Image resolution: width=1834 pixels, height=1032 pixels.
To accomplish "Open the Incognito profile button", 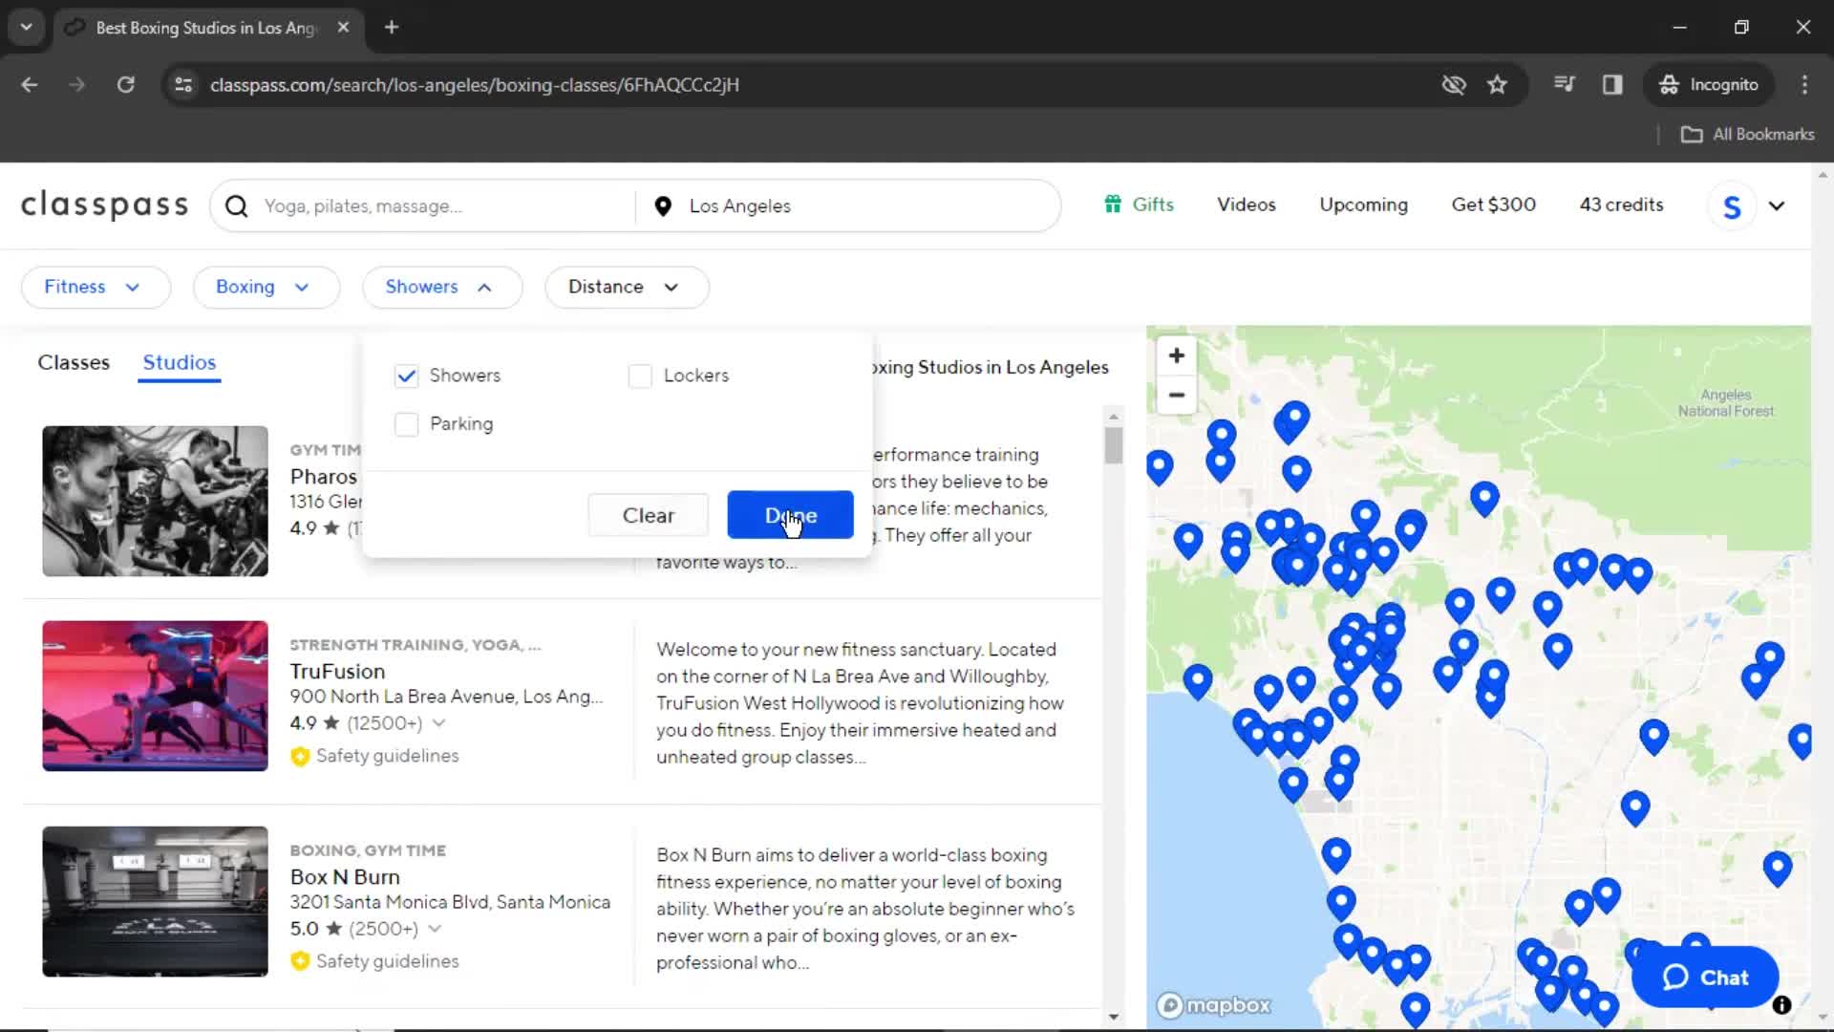I will [1709, 85].
